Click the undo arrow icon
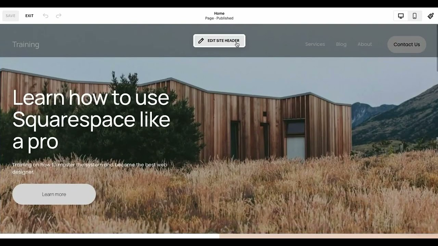The width and height of the screenshot is (438, 246). click(x=46, y=16)
